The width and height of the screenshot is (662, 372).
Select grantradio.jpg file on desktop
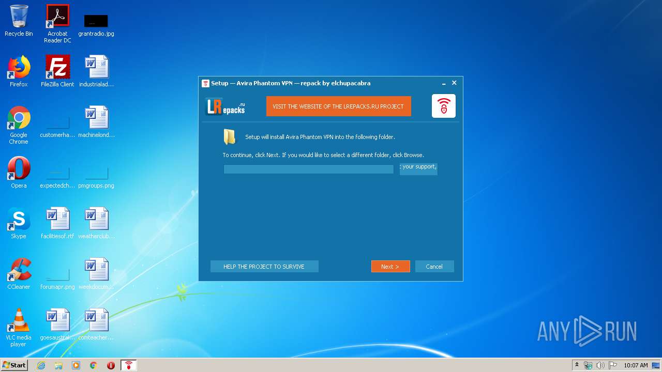[x=96, y=25]
